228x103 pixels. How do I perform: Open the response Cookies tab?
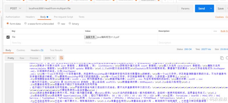coord(21,50)
